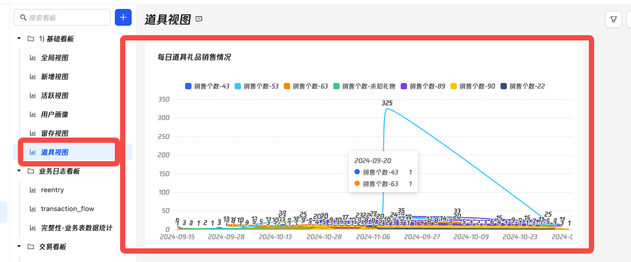Toggle legend series 销售个数-53
631x262 pixels.
tap(257, 86)
